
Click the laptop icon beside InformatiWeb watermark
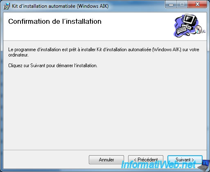click(x=204, y=166)
